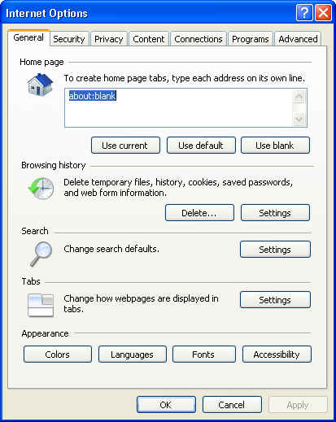
Task: Select the Advanced tab
Action: [x=298, y=39]
